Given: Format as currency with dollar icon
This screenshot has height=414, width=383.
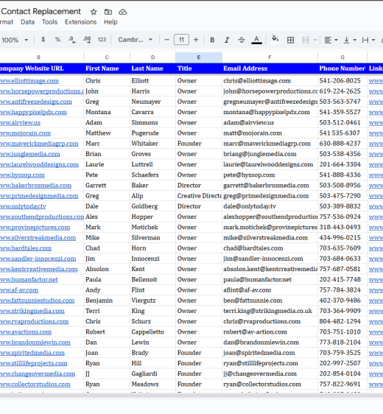Looking at the screenshot, I should [x=43, y=40].
